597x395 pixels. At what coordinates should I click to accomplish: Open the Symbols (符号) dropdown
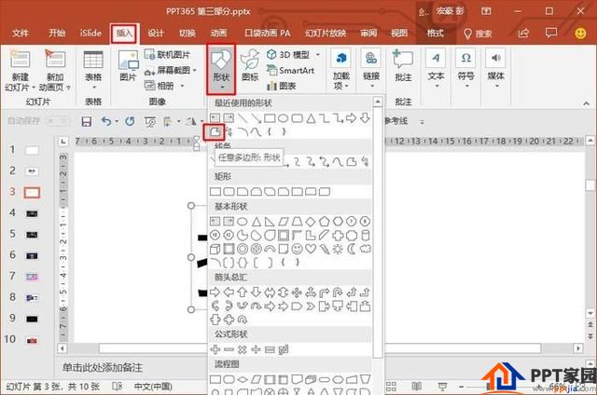[x=465, y=70]
